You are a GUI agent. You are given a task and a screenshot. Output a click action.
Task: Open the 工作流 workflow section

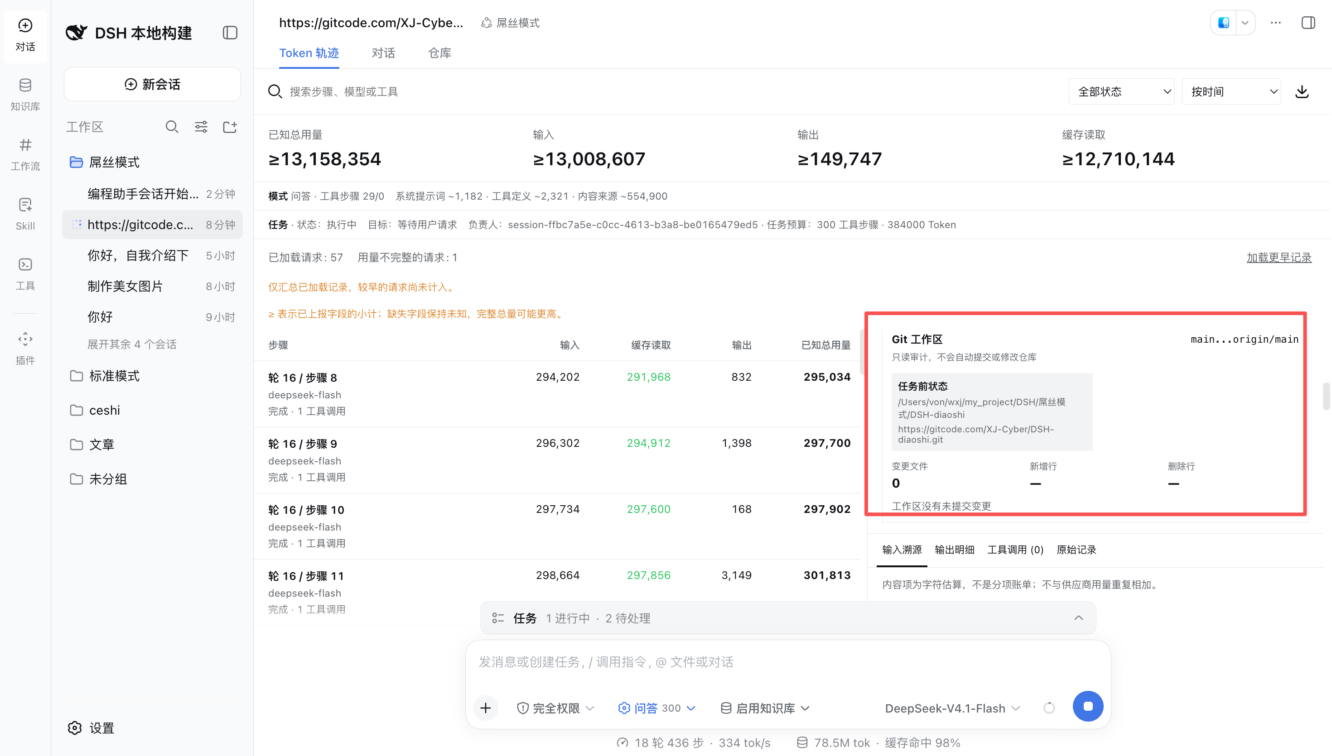click(x=25, y=154)
